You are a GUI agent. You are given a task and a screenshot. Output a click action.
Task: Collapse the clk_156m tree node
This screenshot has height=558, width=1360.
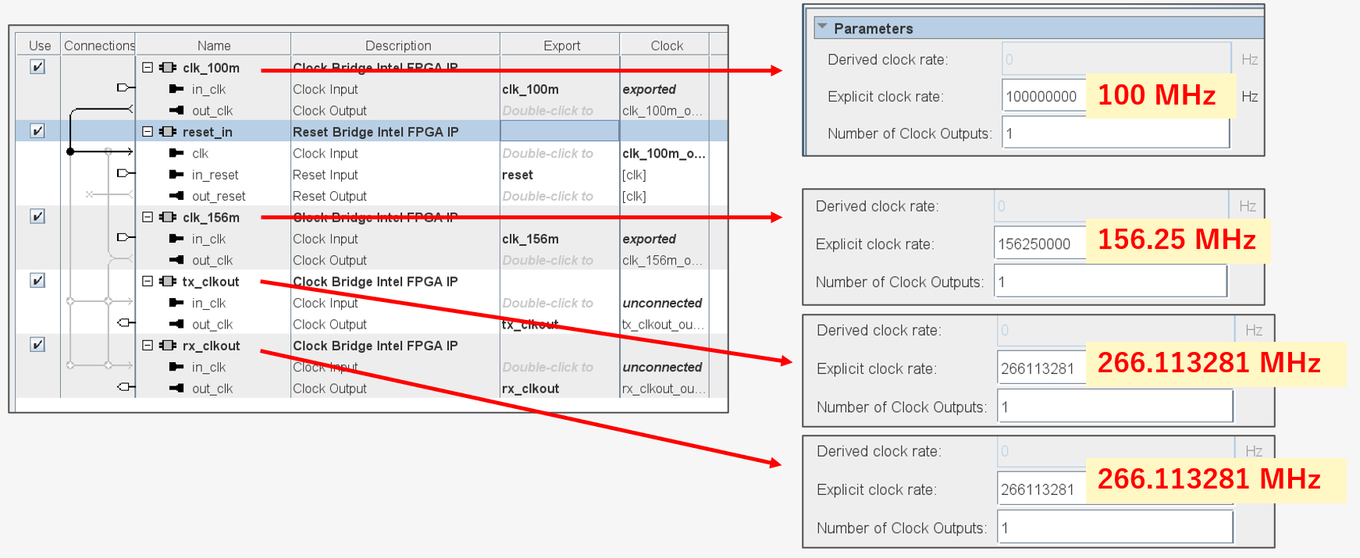click(148, 218)
